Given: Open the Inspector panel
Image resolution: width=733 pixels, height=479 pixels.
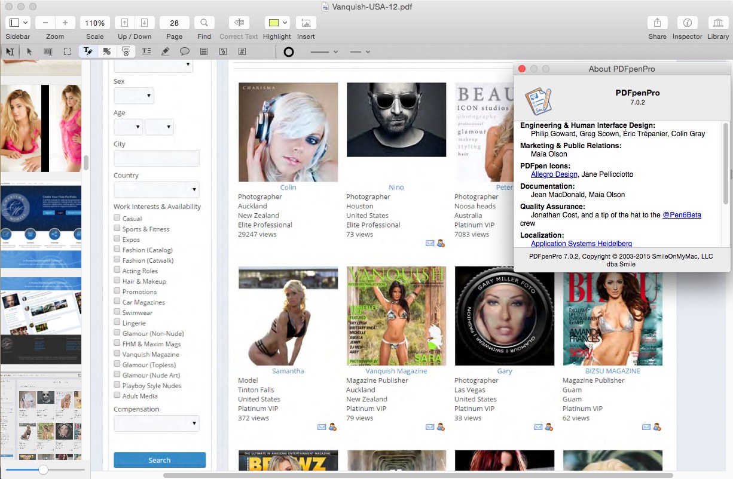Looking at the screenshot, I should [687, 23].
